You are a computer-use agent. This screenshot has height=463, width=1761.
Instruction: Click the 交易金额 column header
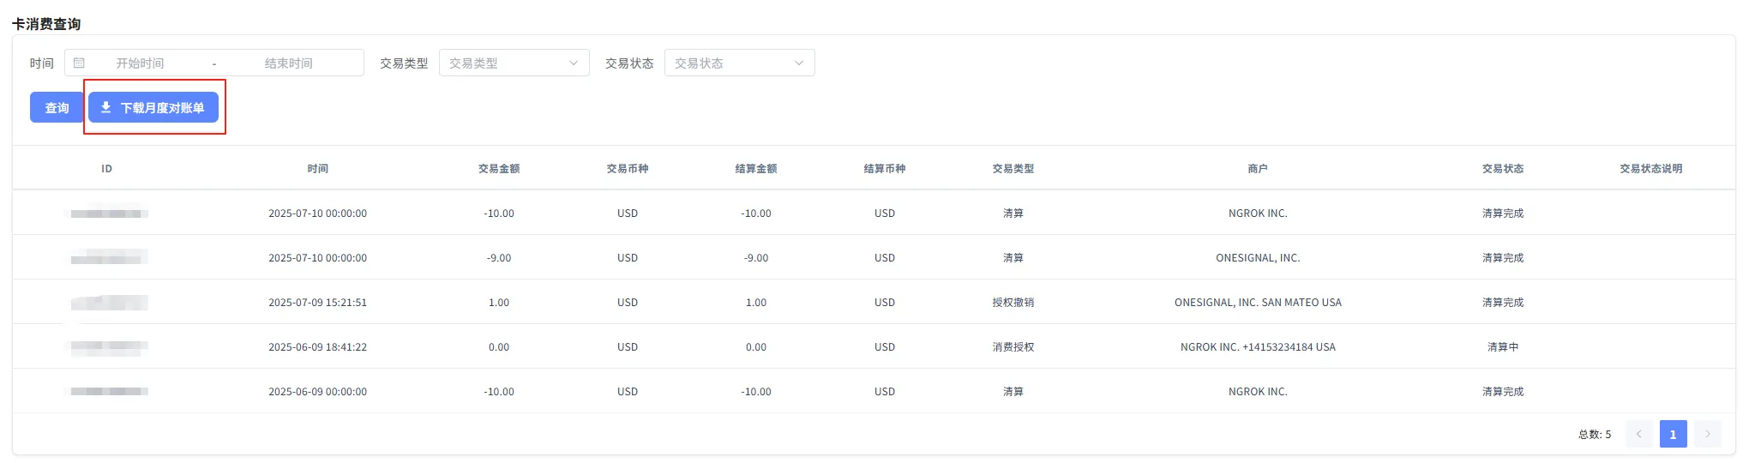(x=499, y=169)
